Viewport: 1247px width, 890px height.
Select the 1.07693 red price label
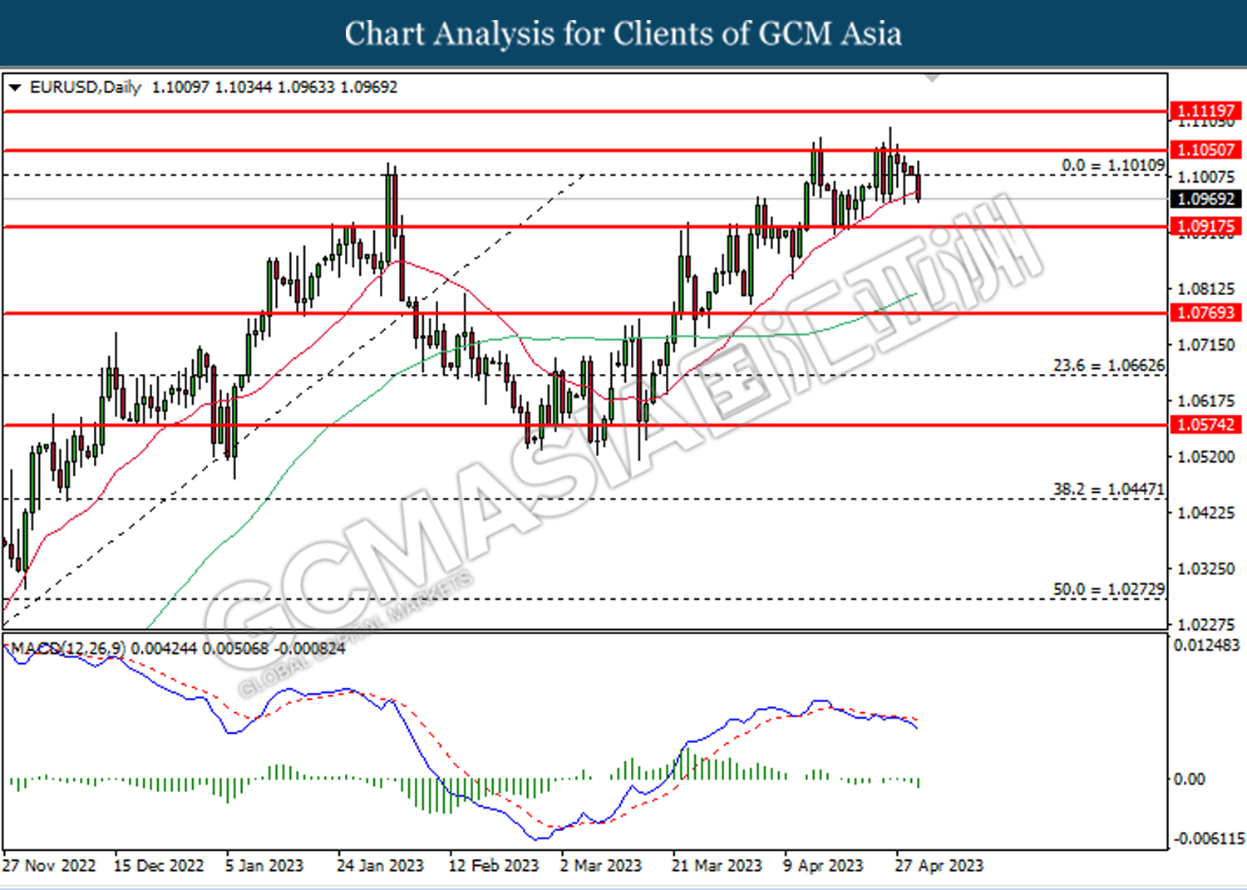(1205, 312)
